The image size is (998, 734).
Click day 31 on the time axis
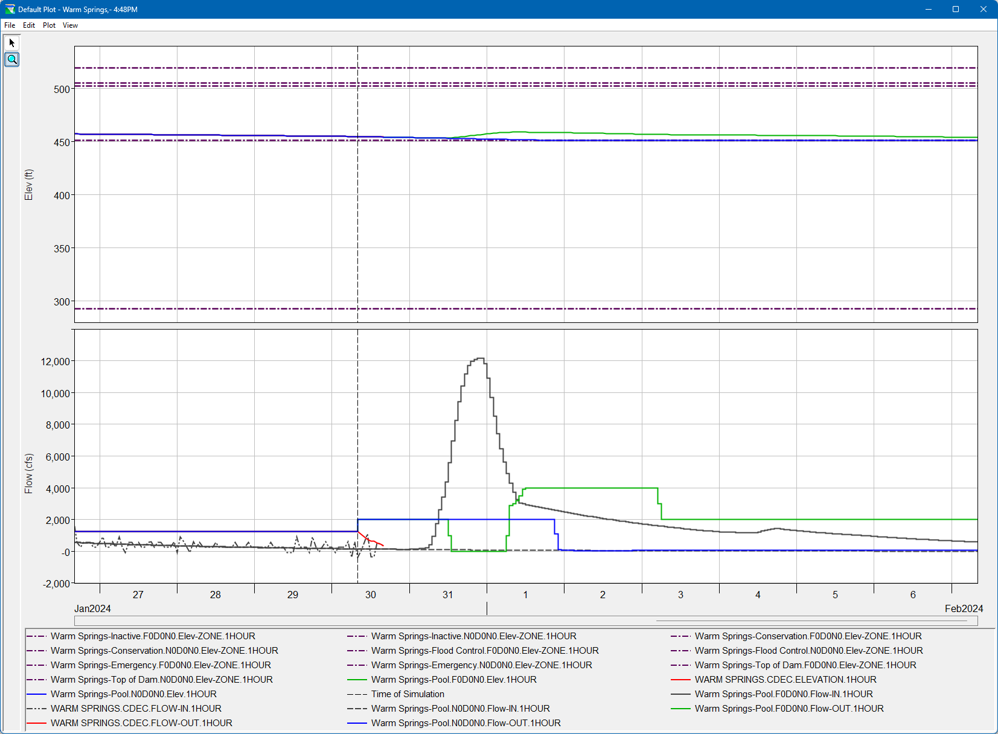pyautogui.click(x=447, y=595)
